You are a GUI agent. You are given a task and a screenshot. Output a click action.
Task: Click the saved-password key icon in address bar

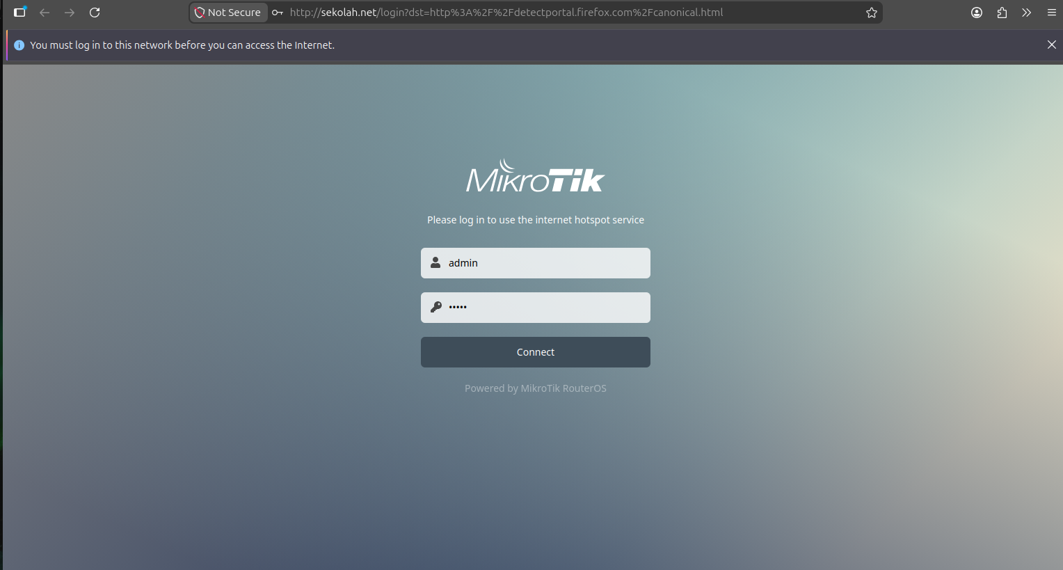click(x=278, y=13)
